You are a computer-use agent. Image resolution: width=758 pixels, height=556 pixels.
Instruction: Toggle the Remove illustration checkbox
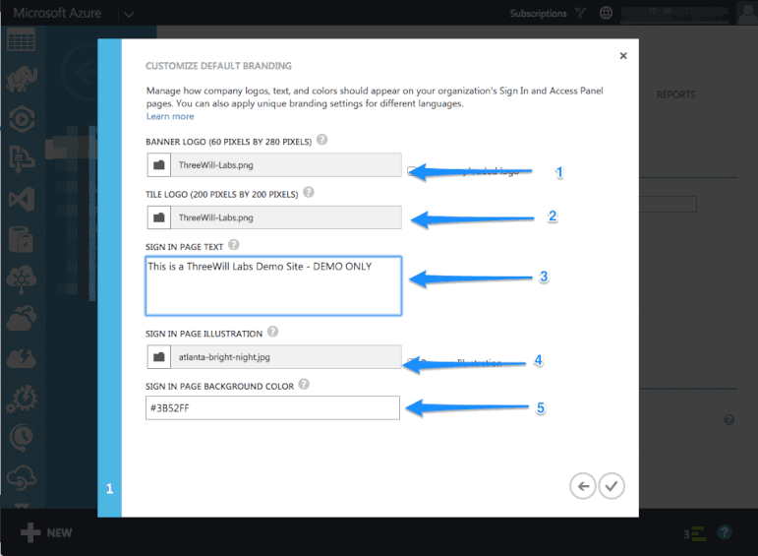[x=413, y=363]
